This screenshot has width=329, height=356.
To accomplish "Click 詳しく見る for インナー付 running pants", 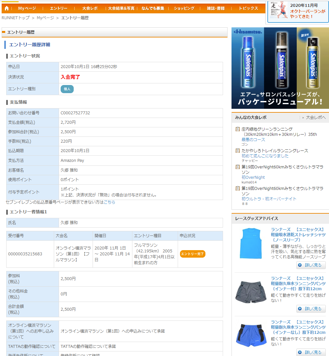I will point(311,308).
